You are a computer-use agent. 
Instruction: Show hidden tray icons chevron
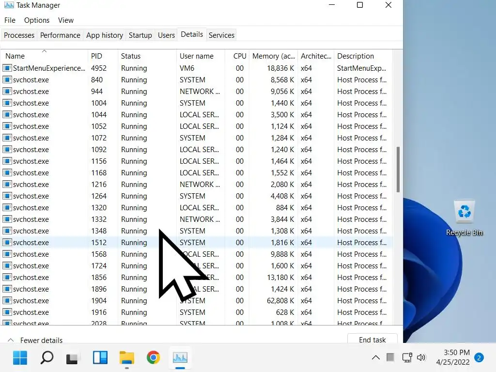click(375, 358)
